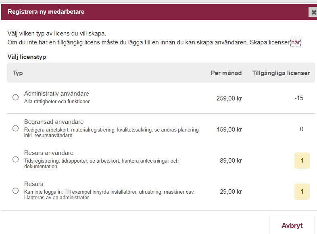Choose the Begränsad användare radio option

tap(15, 128)
